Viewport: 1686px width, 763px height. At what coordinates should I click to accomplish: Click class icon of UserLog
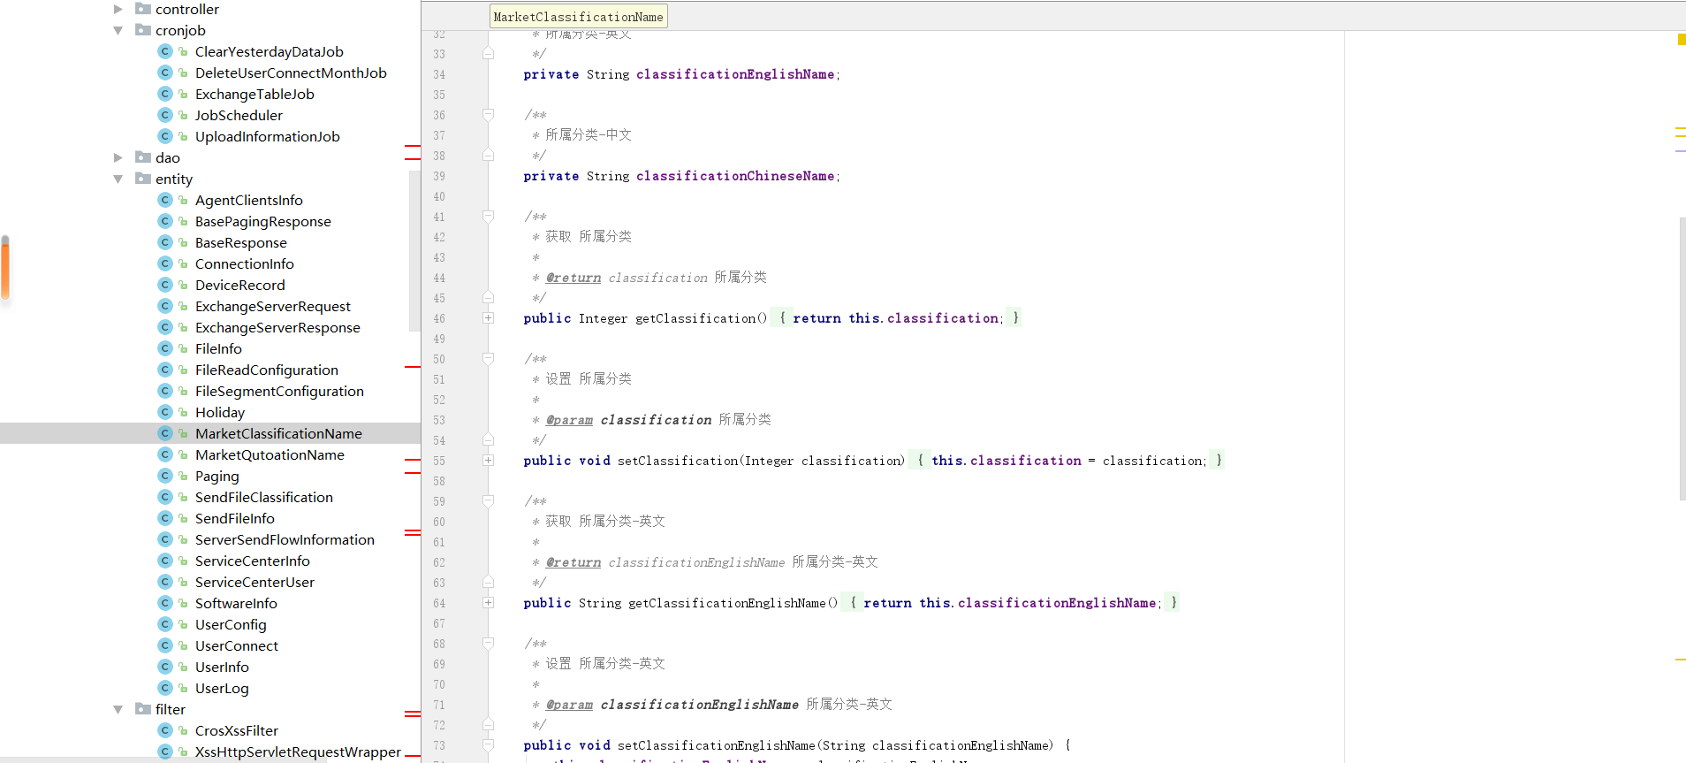click(x=165, y=688)
